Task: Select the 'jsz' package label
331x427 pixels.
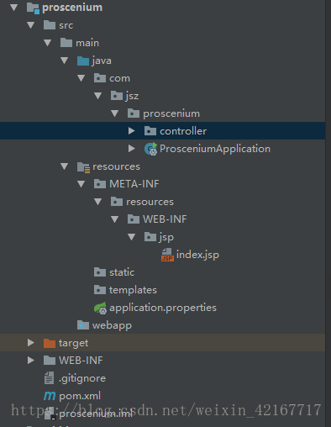Action: [132, 96]
